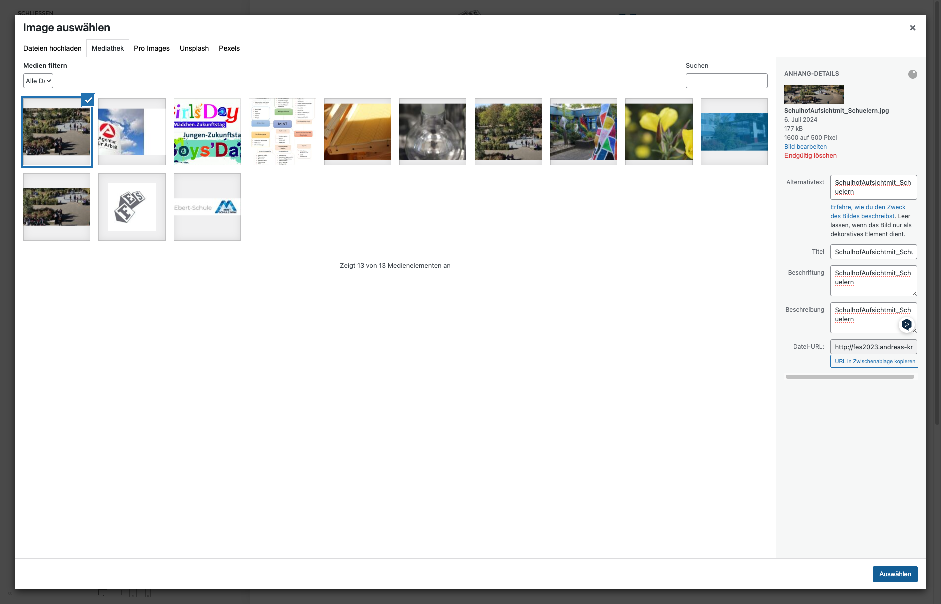Close the Image auswählen dialog
This screenshot has width=941, height=604.
click(x=912, y=28)
